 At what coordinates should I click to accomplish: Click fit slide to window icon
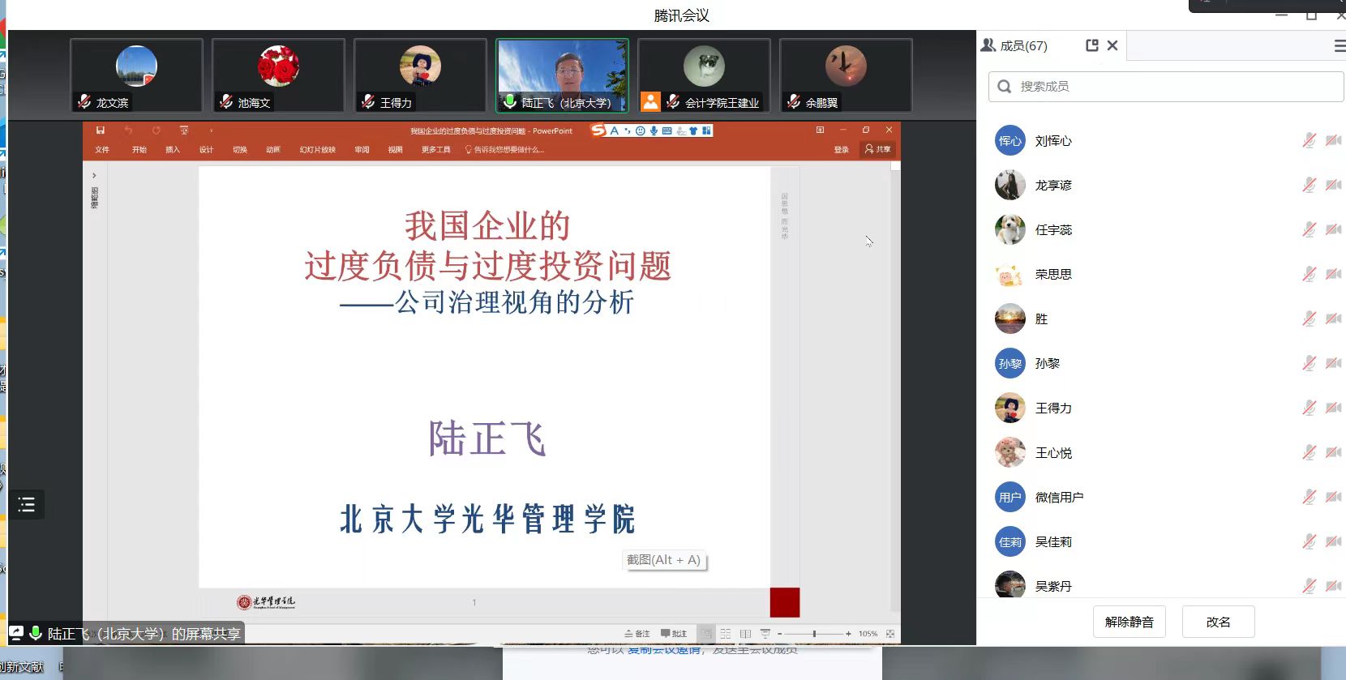890,634
